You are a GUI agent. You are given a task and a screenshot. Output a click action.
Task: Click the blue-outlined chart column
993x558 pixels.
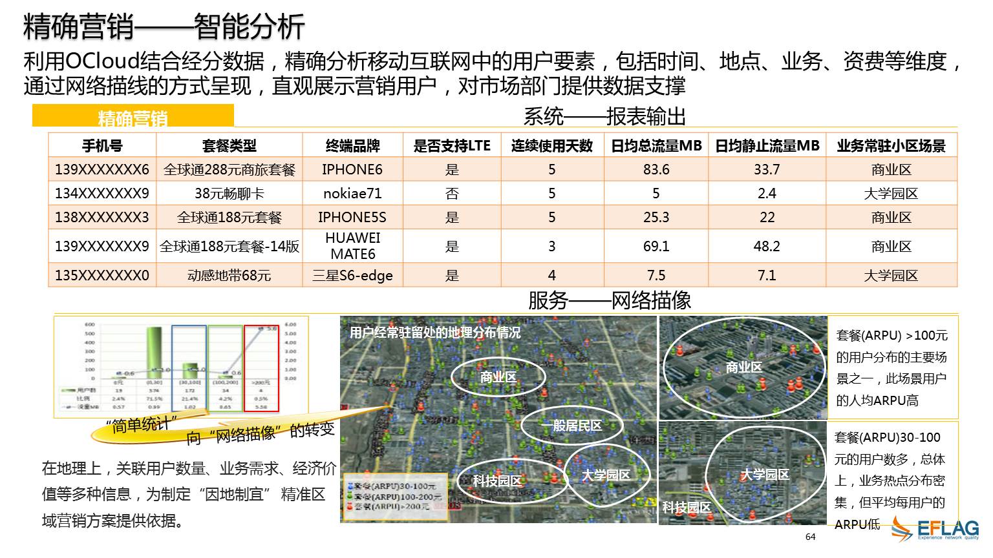click(x=189, y=368)
